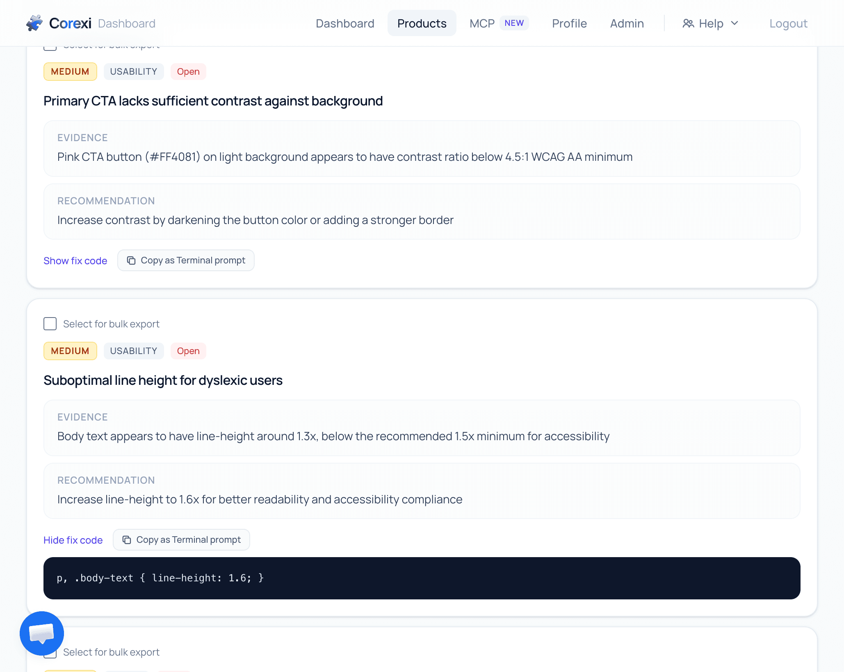
Task: Go to the MCP nav item
Action: pos(482,23)
